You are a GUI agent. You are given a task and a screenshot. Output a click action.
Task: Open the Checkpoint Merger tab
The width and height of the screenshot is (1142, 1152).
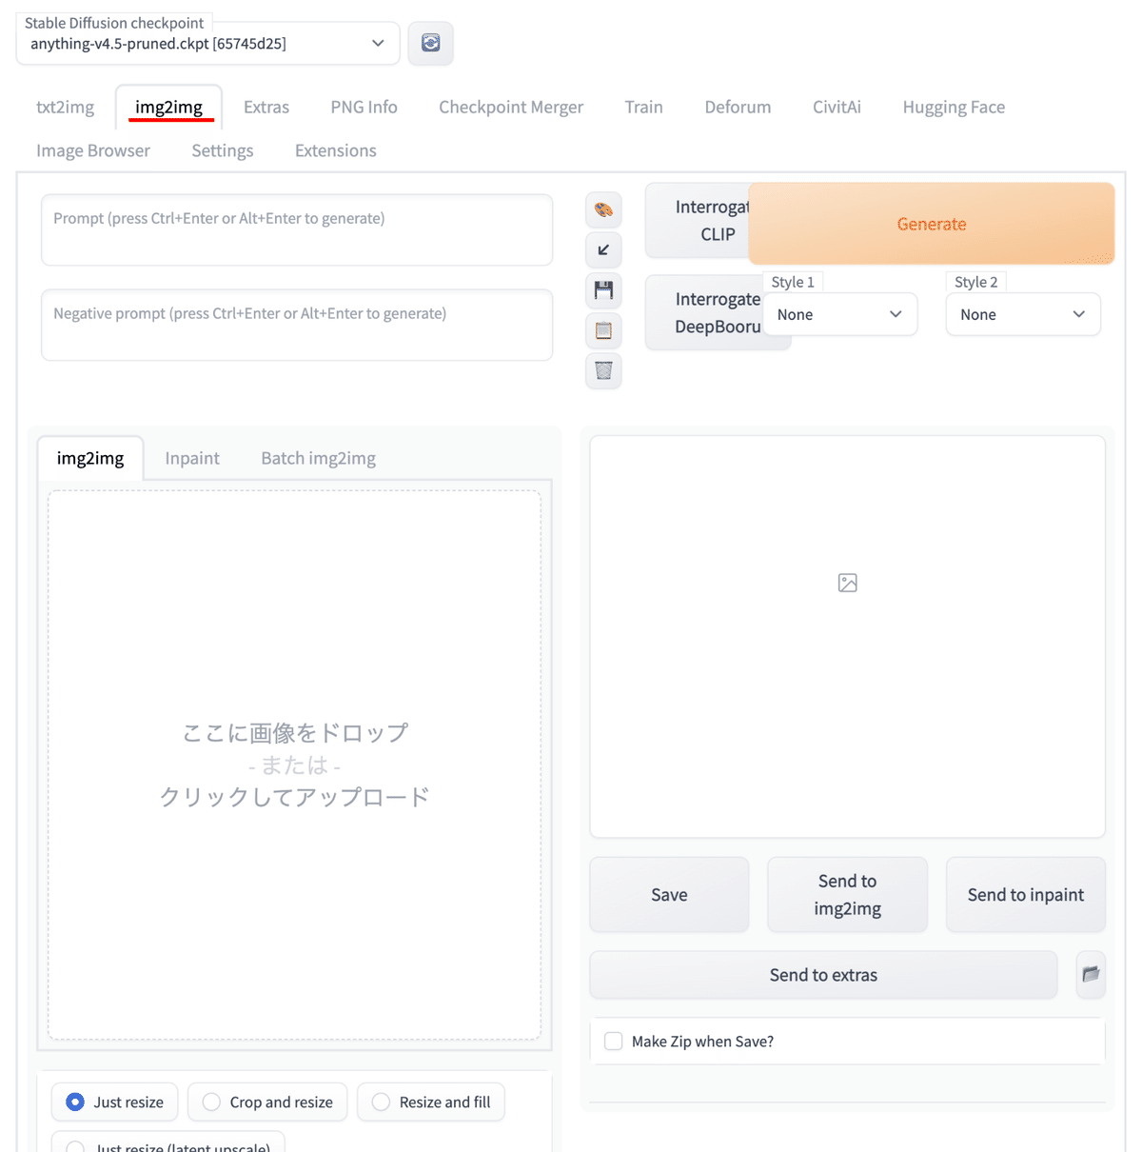[x=511, y=107]
